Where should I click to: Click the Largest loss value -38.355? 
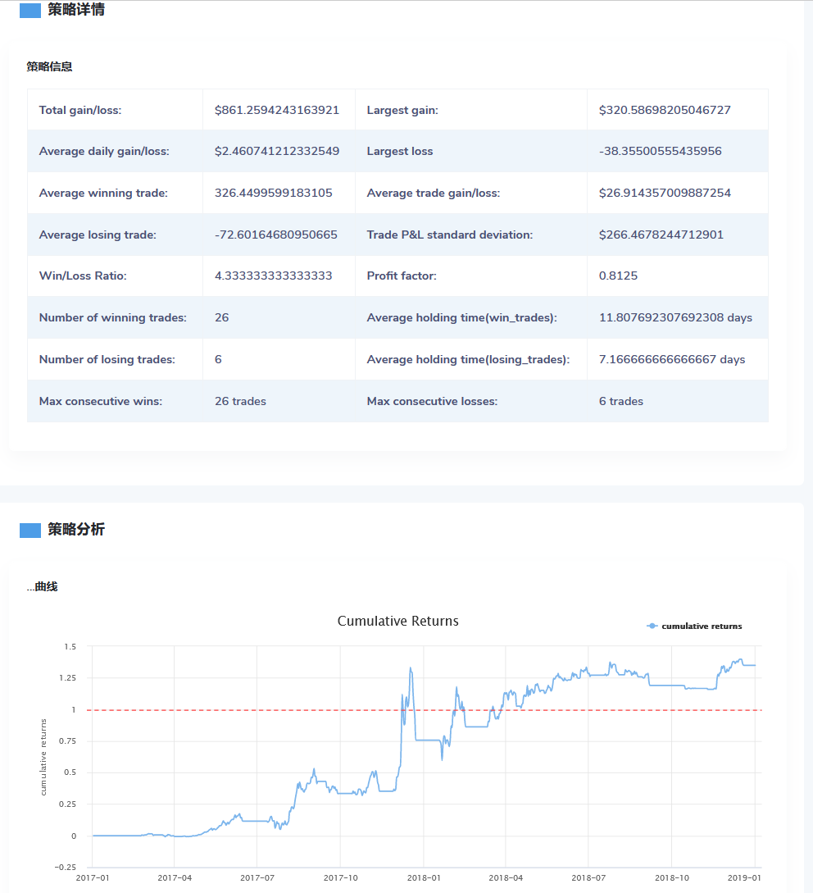[x=660, y=152]
